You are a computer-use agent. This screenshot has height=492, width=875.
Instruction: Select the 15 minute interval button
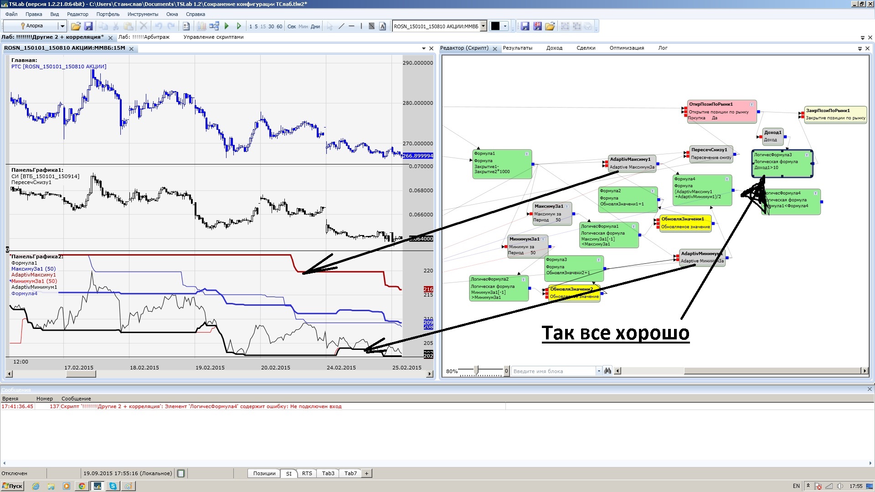click(263, 26)
